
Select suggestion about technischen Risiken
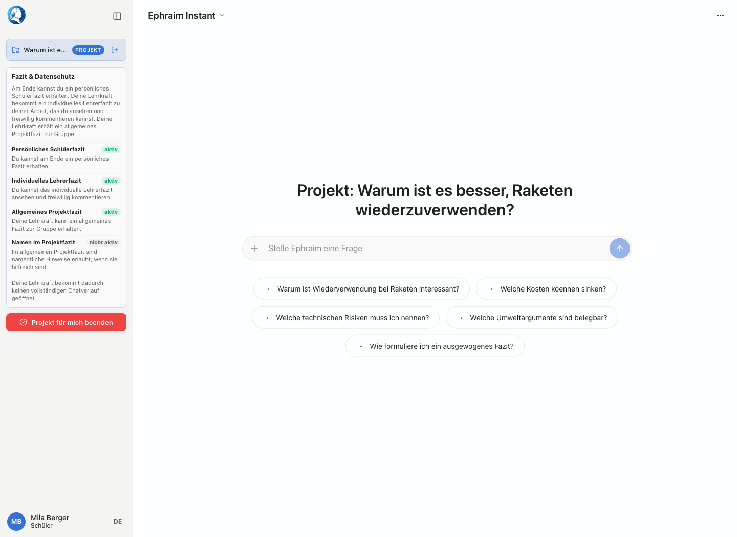coord(345,318)
